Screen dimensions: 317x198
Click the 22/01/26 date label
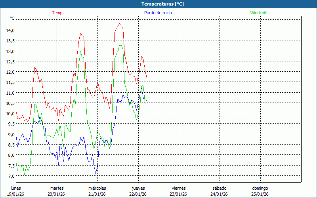pyautogui.click(x=138, y=194)
